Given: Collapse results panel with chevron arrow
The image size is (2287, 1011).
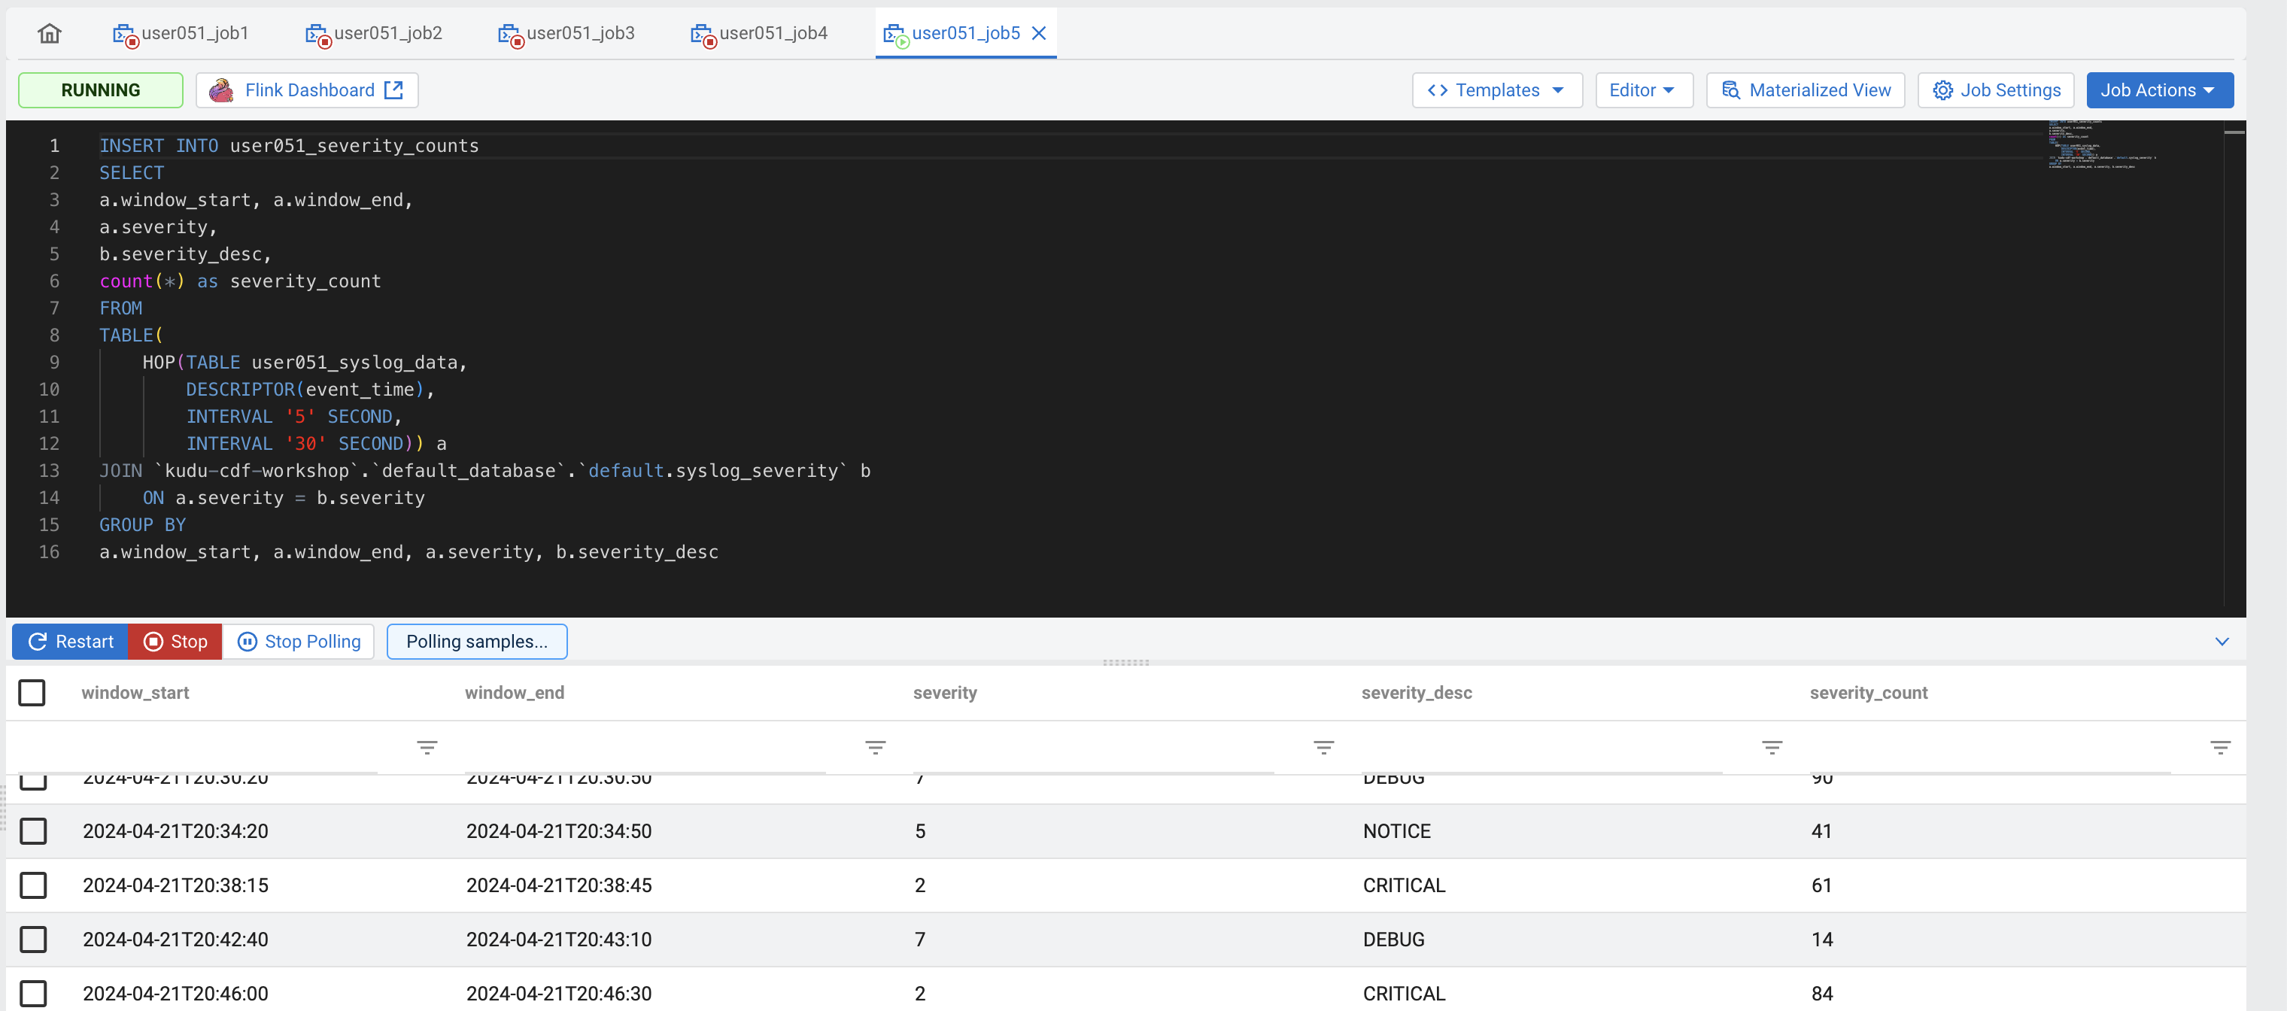Looking at the screenshot, I should pyautogui.click(x=2222, y=642).
